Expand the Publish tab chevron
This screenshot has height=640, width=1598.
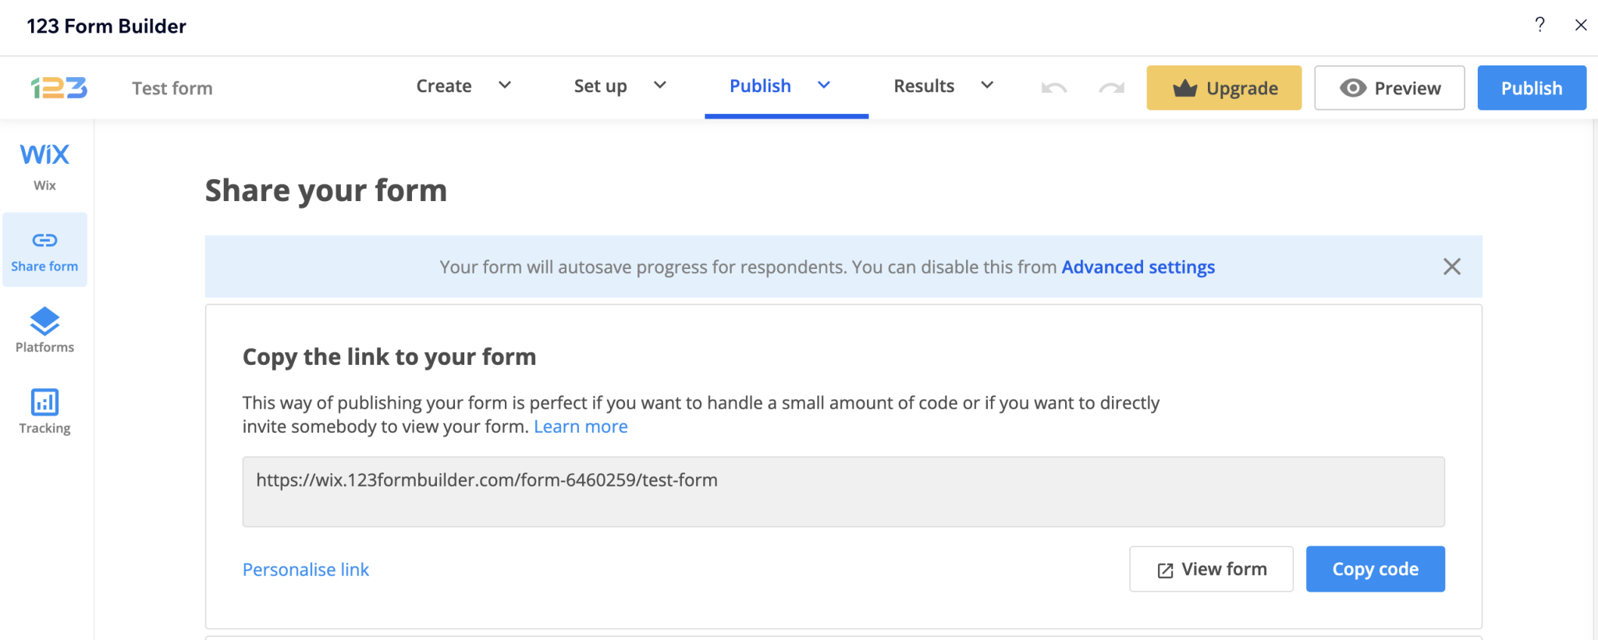pyautogui.click(x=824, y=85)
